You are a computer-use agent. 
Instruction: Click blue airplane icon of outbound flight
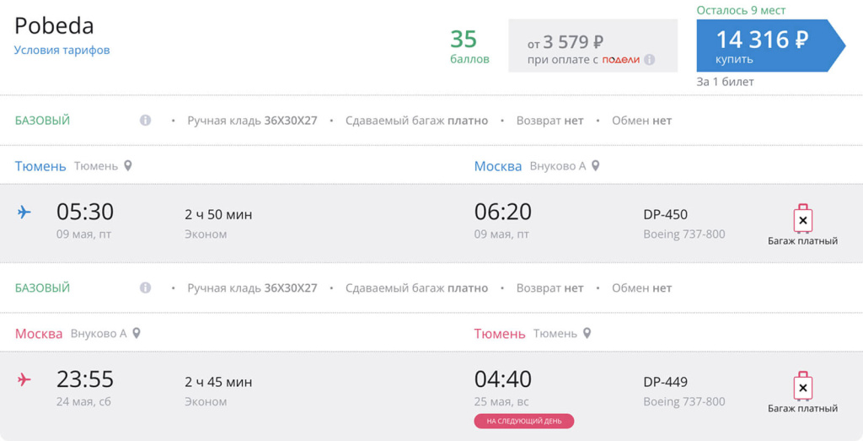tap(24, 212)
